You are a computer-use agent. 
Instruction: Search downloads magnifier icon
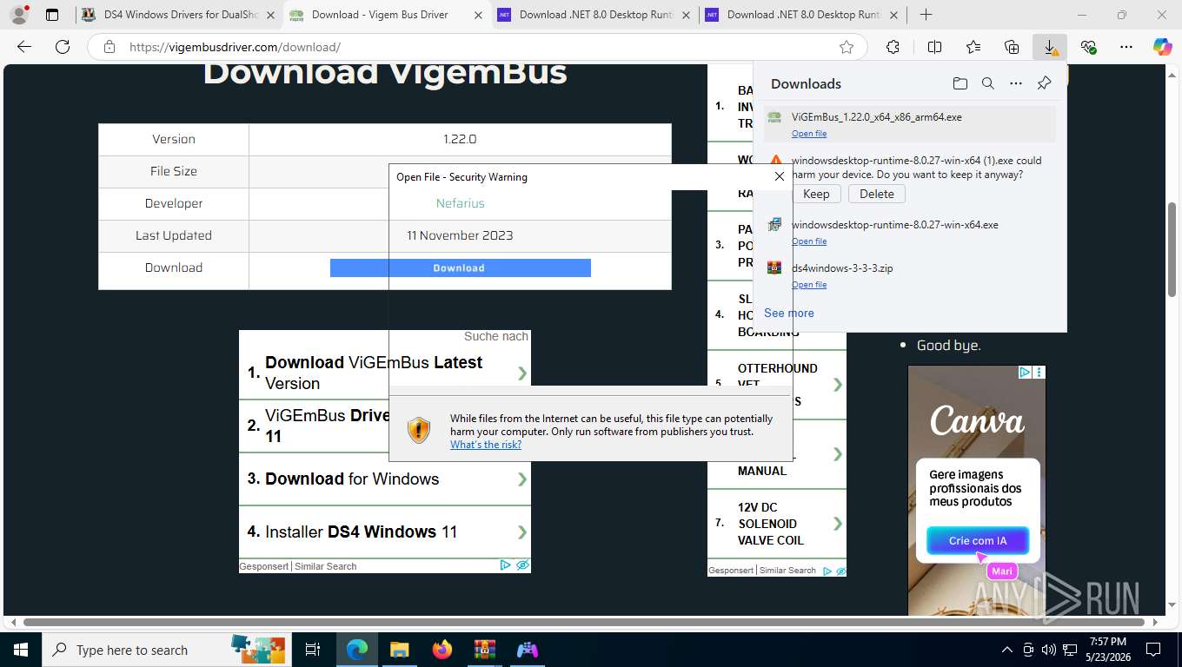tap(987, 83)
